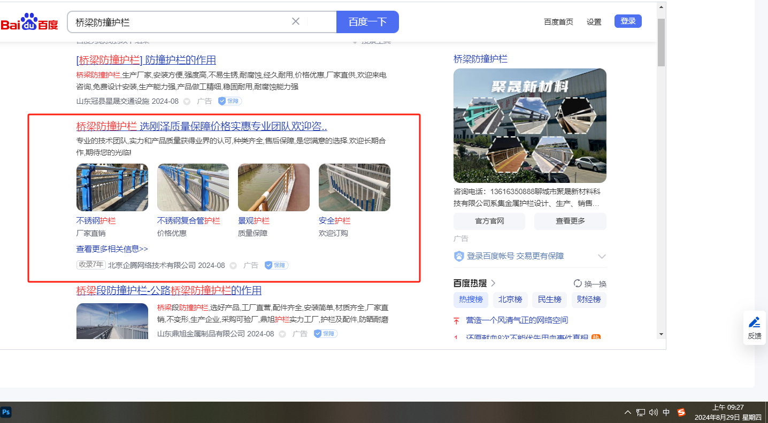The height and width of the screenshot is (423, 768).
Task: Open the dropdown dot beside 北京企腾网络技术有限公司 2024-08
Action: tap(233, 265)
